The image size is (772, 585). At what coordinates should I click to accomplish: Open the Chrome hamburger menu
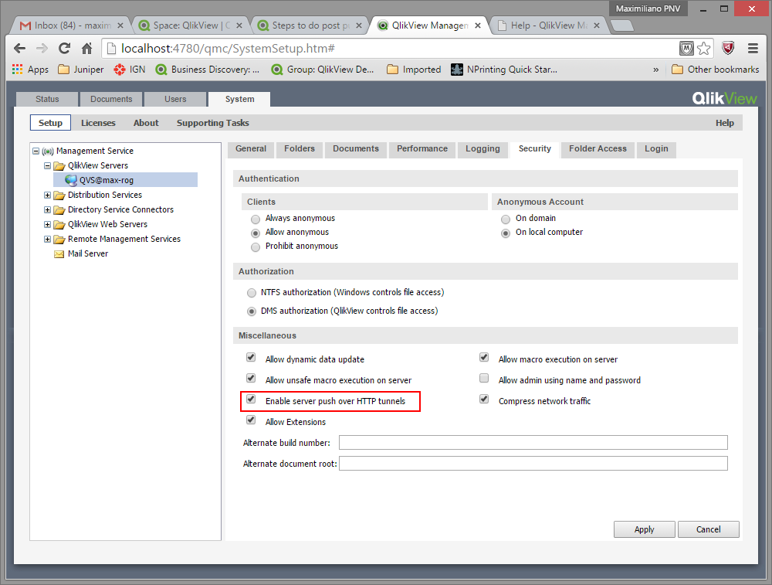(x=753, y=48)
